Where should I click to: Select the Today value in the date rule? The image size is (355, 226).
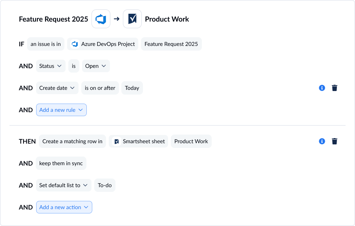132,88
